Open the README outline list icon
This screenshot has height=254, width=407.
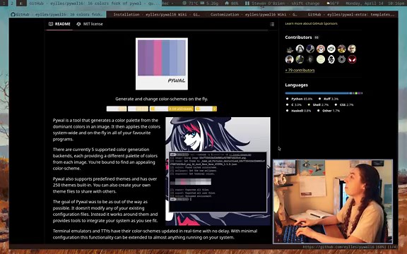point(272,25)
